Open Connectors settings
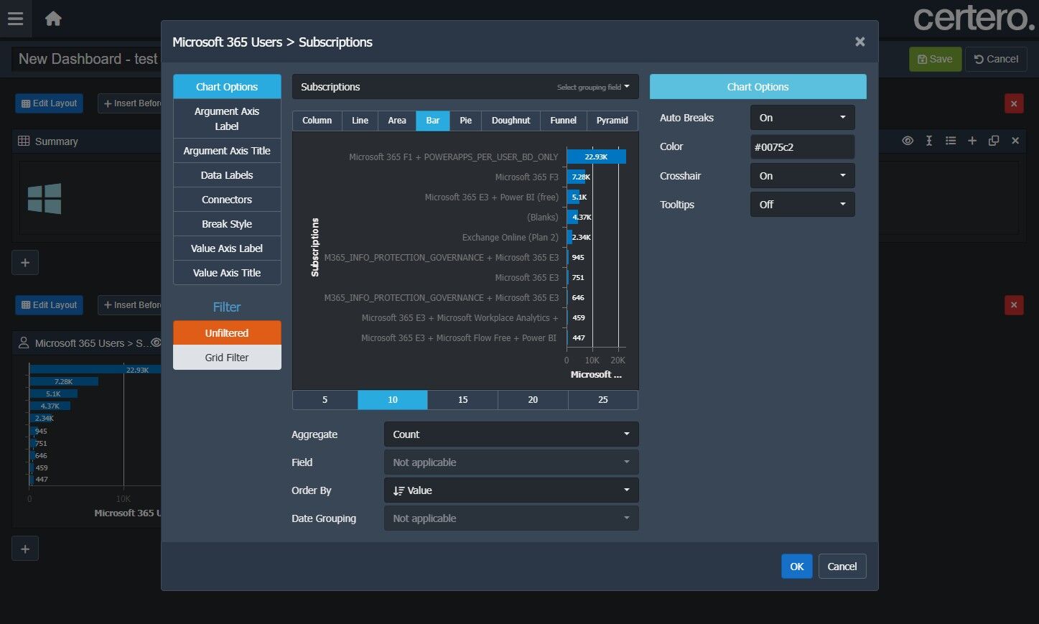 coord(227,200)
